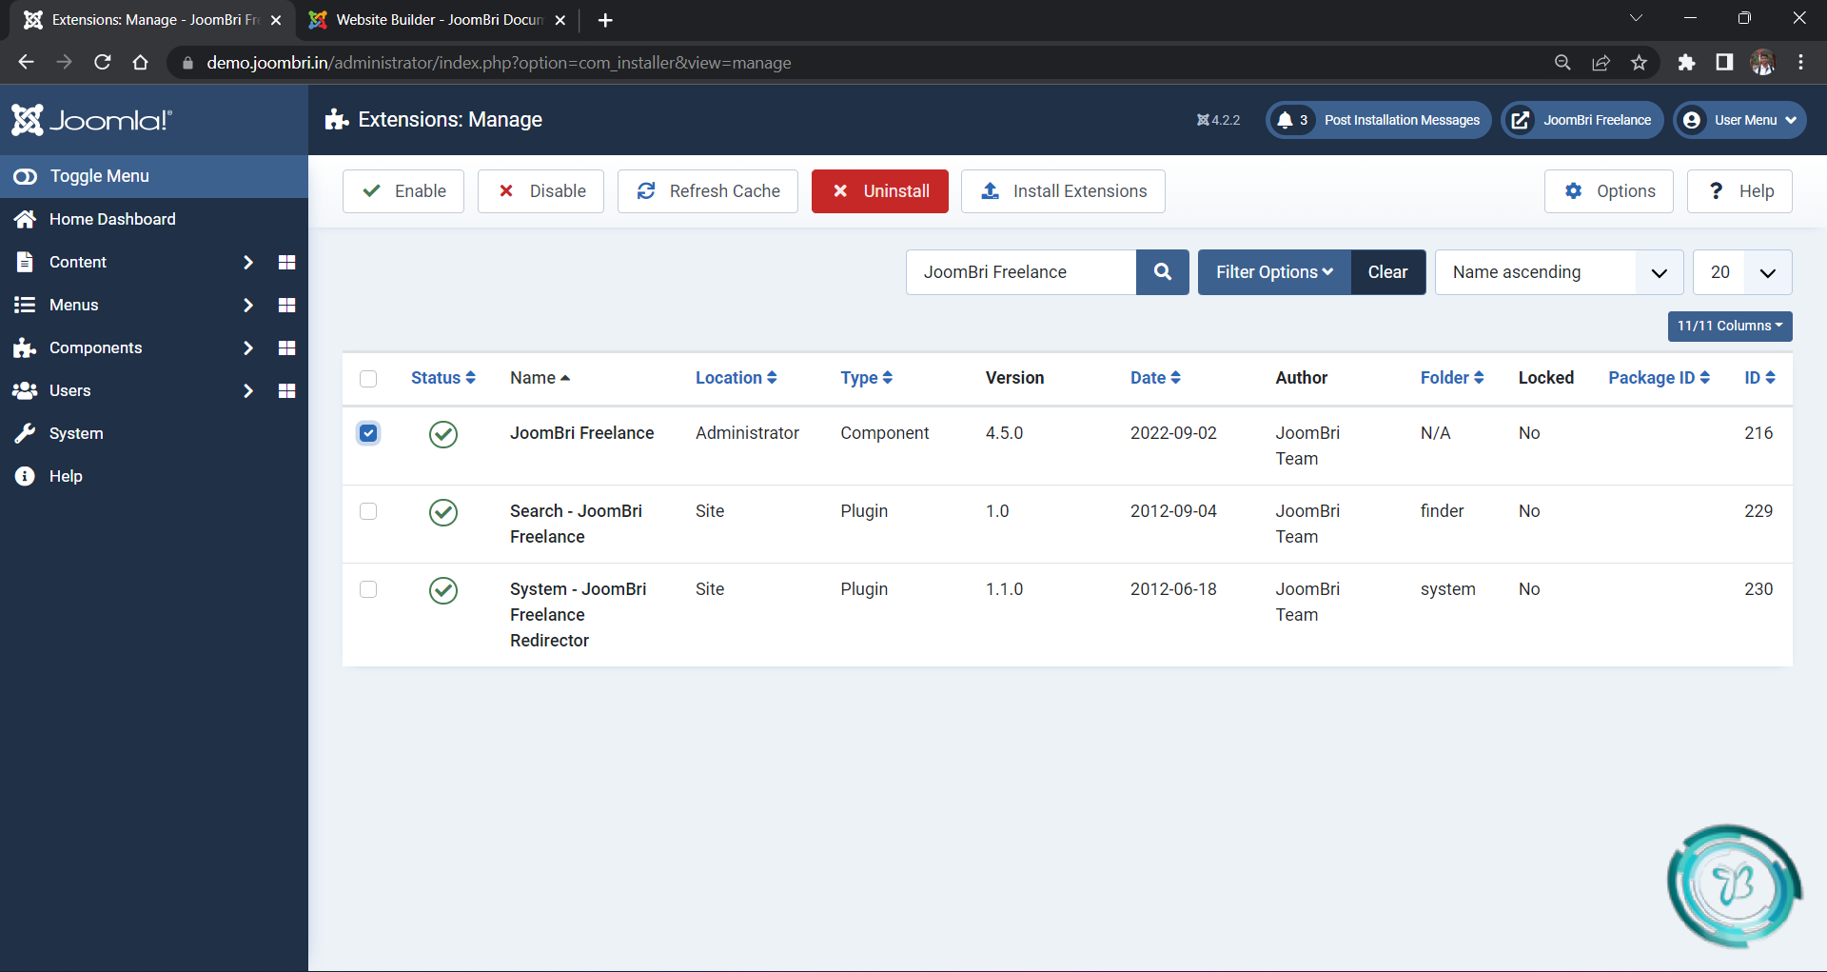The width and height of the screenshot is (1827, 972).
Task: Click the search field containing JoomBri Freelance
Action: coord(1021,272)
